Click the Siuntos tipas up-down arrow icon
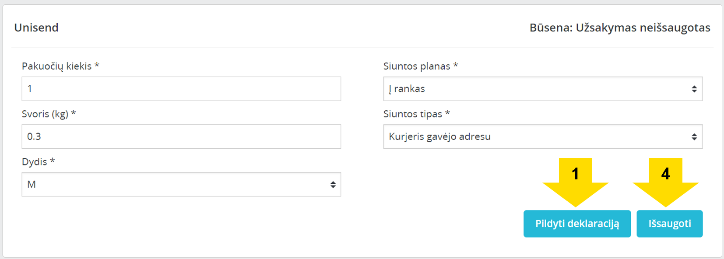724x259 pixels. (x=694, y=137)
